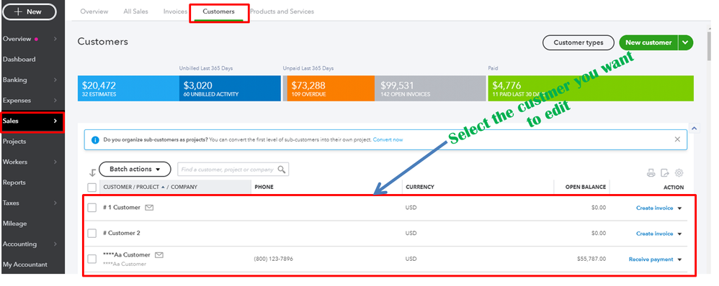Viewport: 719px width, 286px height.
Task: Click the export icon above the table
Action: (x=665, y=173)
